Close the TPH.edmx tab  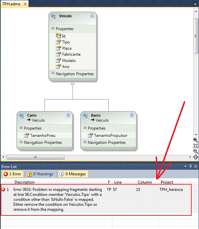pyautogui.click(x=25, y=4)
